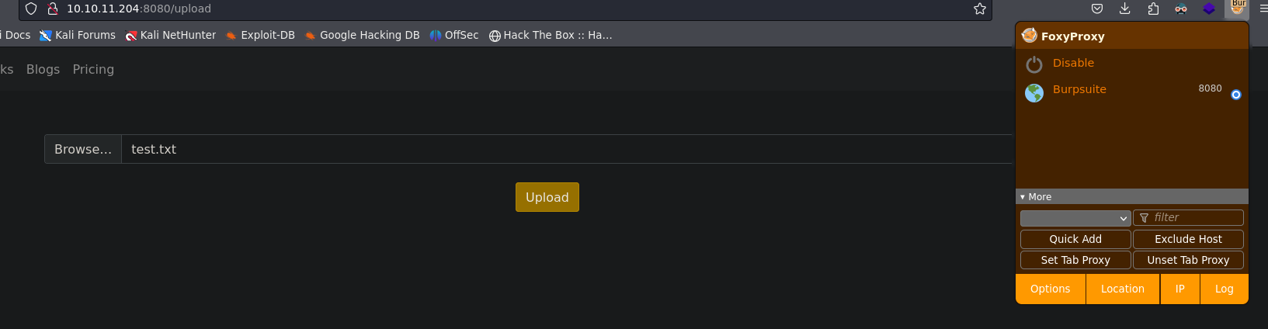This screenshot has width=1268, height=329.
Task: Open the Downloads panel icon
Action: [1124, 9]
